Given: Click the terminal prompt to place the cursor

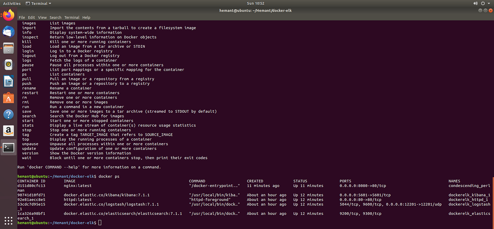Looking at the screenshot, I should pyautogui.click(x=100, y=223).
